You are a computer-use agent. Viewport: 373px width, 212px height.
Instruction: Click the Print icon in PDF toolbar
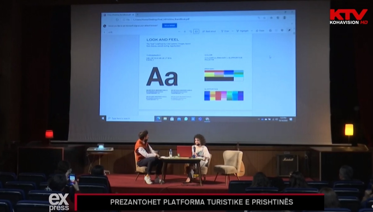[270, 31]
